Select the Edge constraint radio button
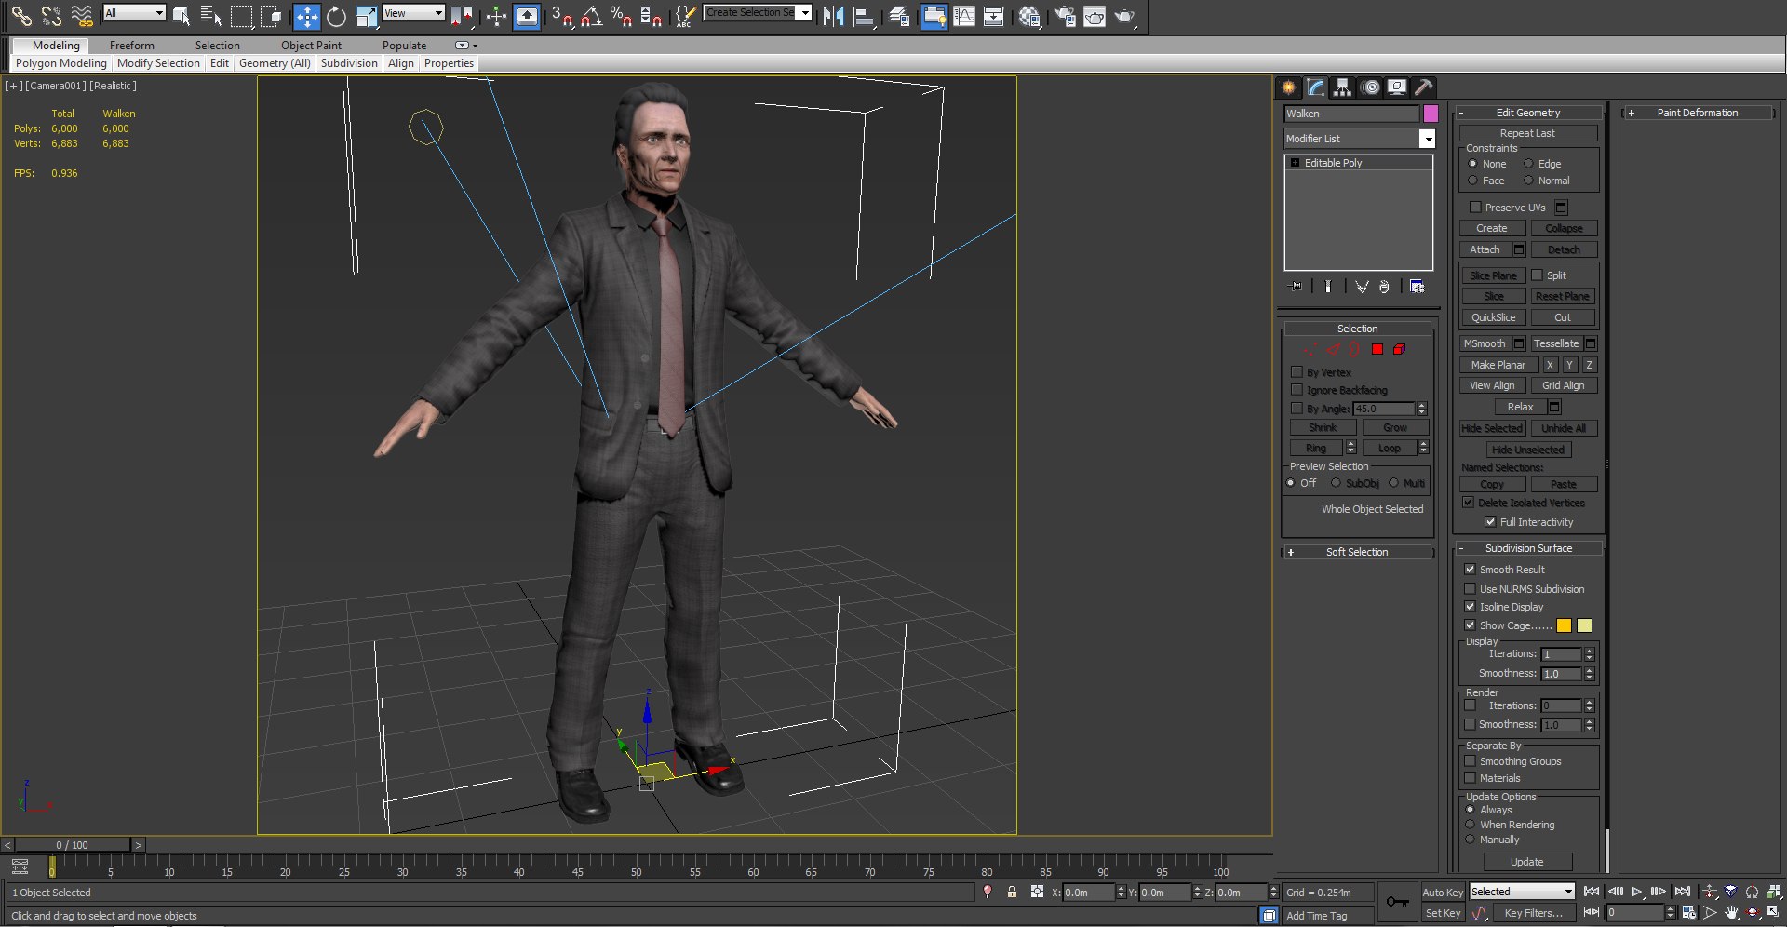This screenshot has height=927, width=1787. point(1527,164)
